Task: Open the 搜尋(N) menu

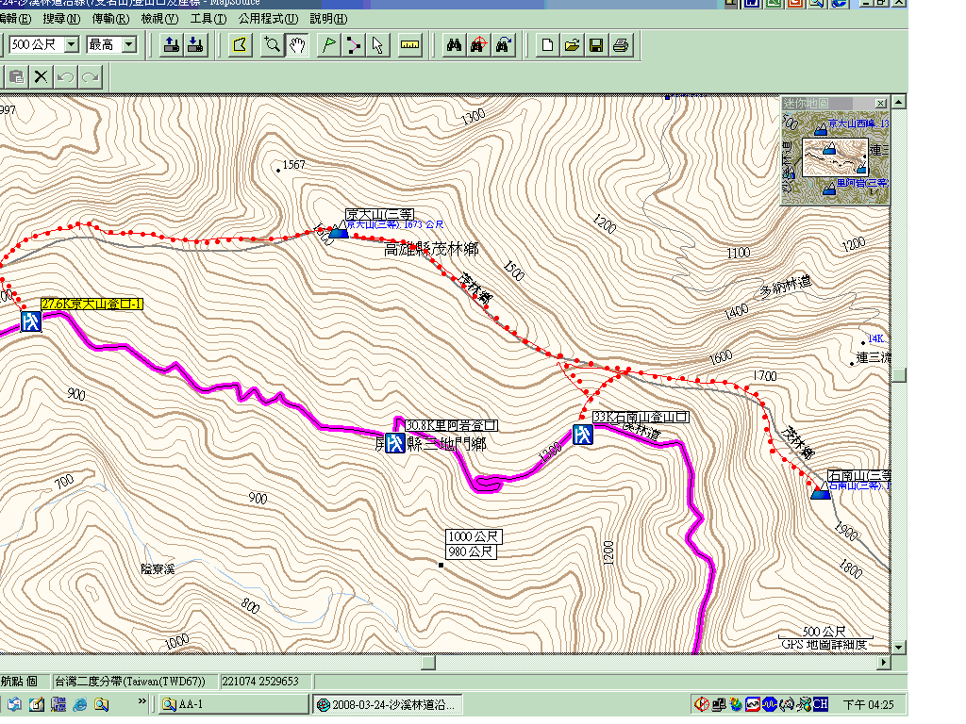Action: point(61,19)
